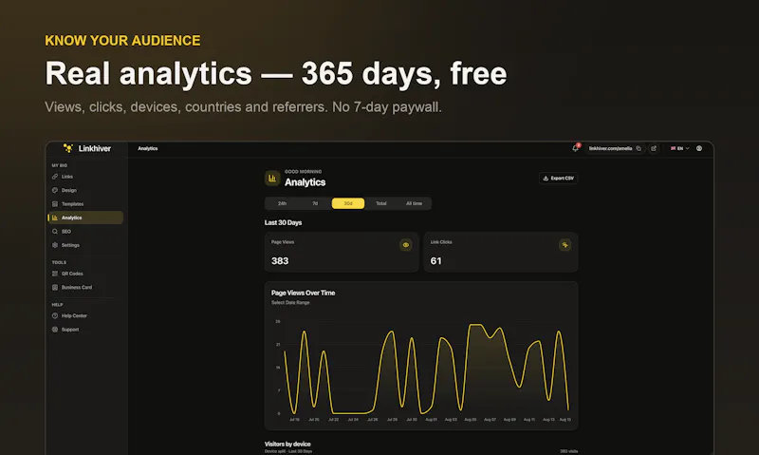
Task: Open the Design sidebar item
Action: pos(85,190)
